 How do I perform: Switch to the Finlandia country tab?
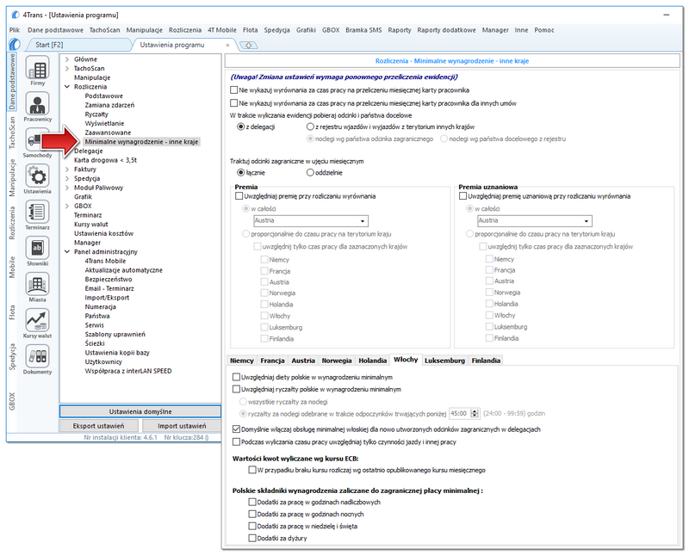(x=486, y=361)
